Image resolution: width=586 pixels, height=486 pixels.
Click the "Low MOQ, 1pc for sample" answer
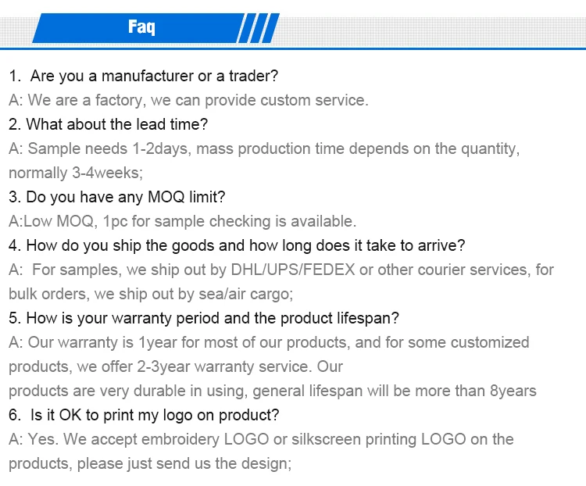tap(183, 221)
